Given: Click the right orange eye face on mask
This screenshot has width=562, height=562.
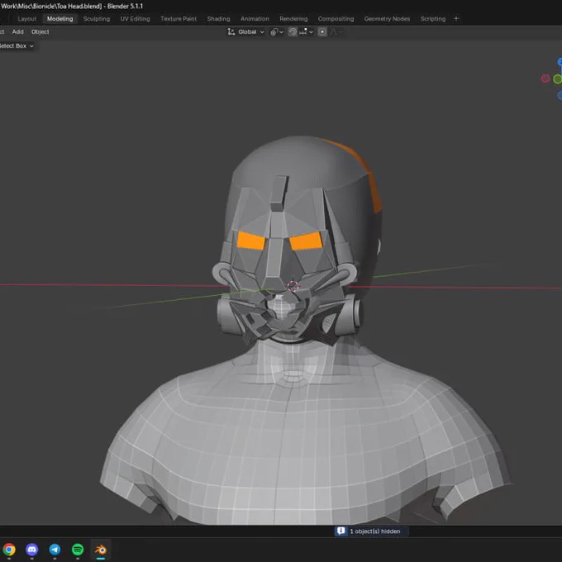Looking at the screenshot, I should (307, 241).
